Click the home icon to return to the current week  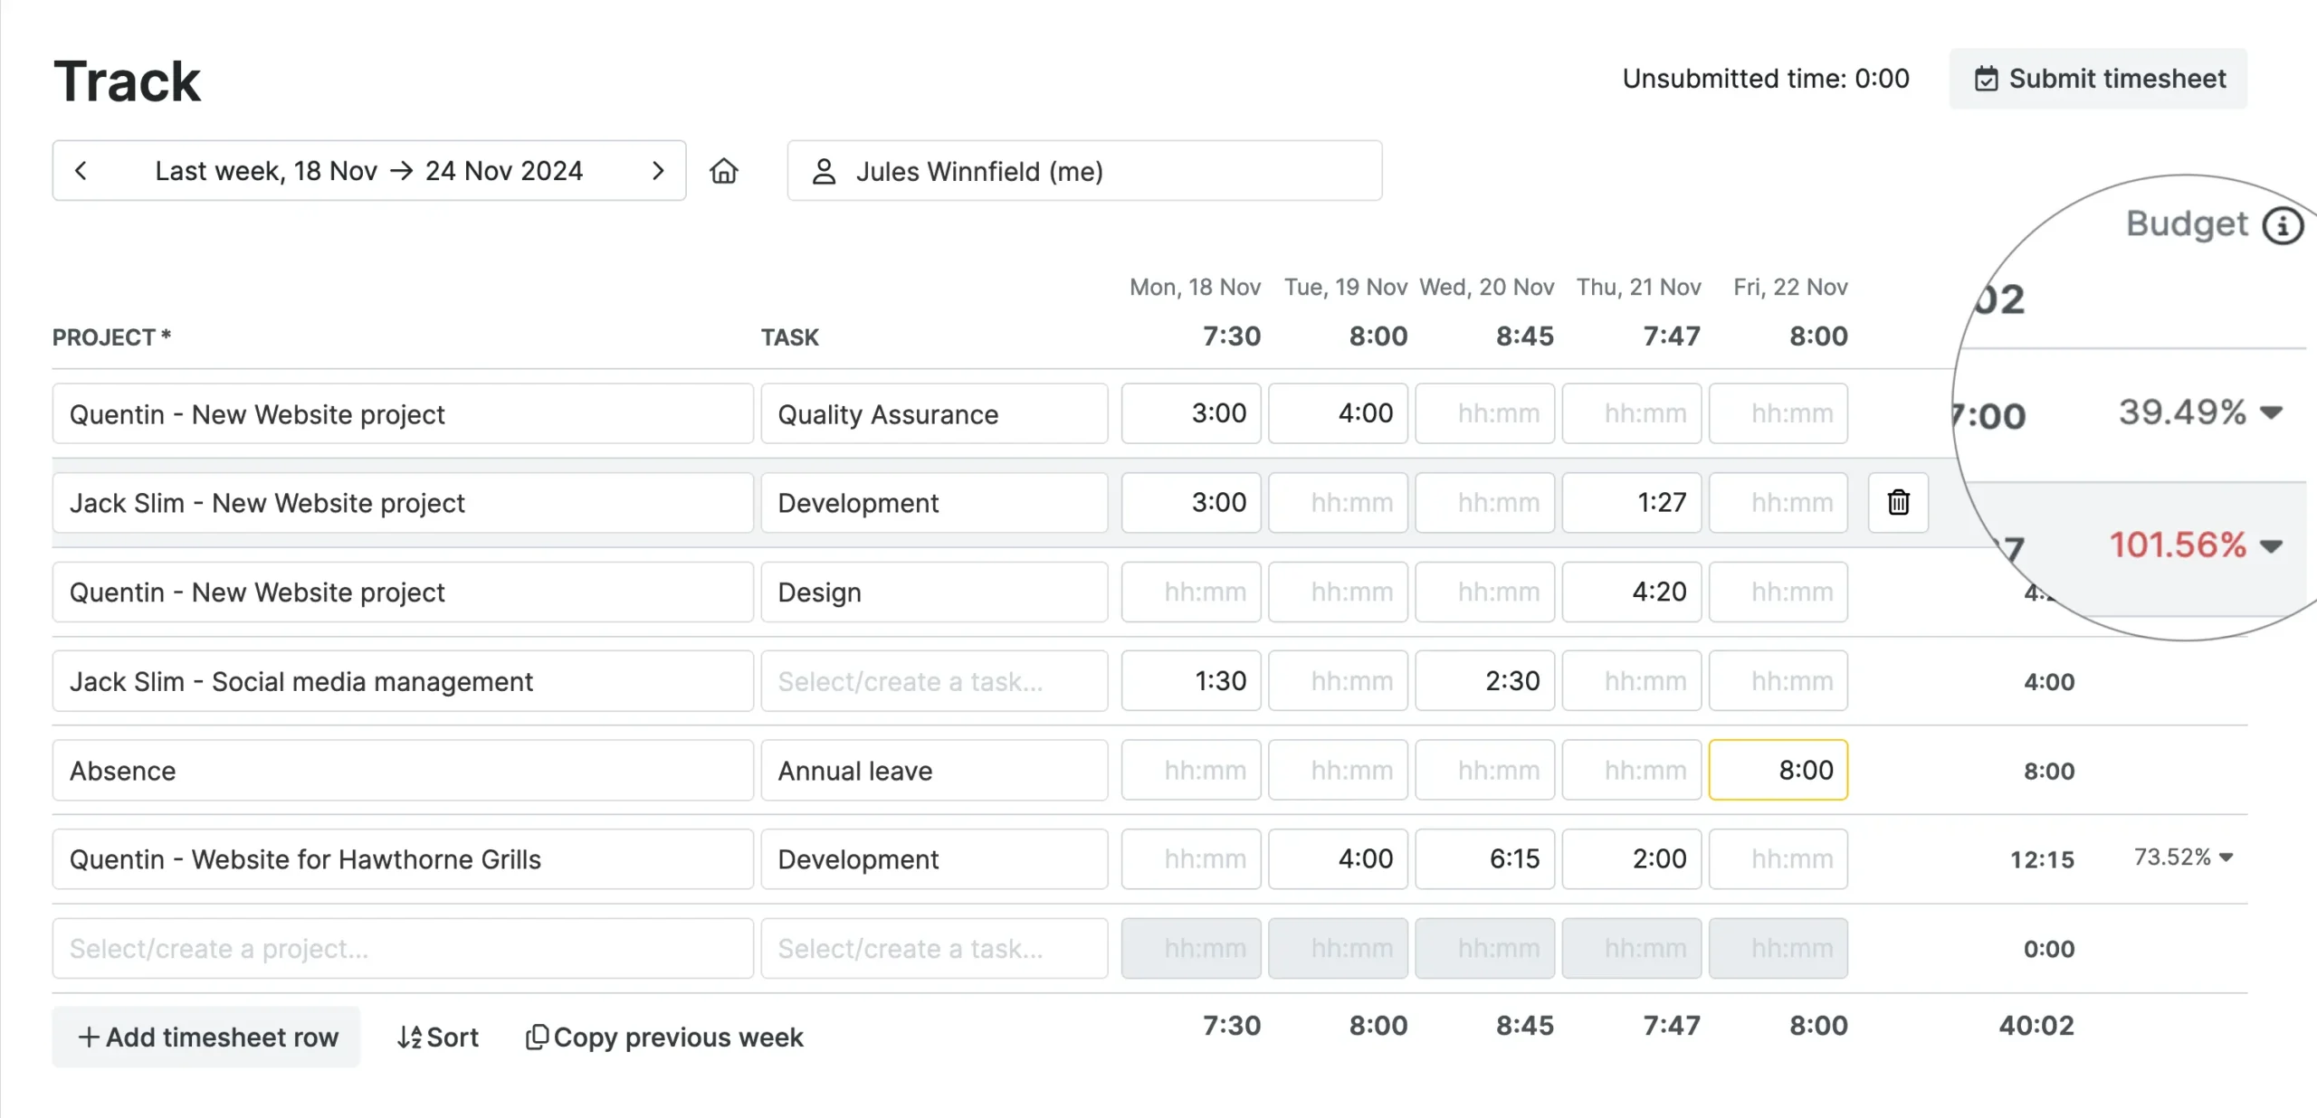point(723,171)
